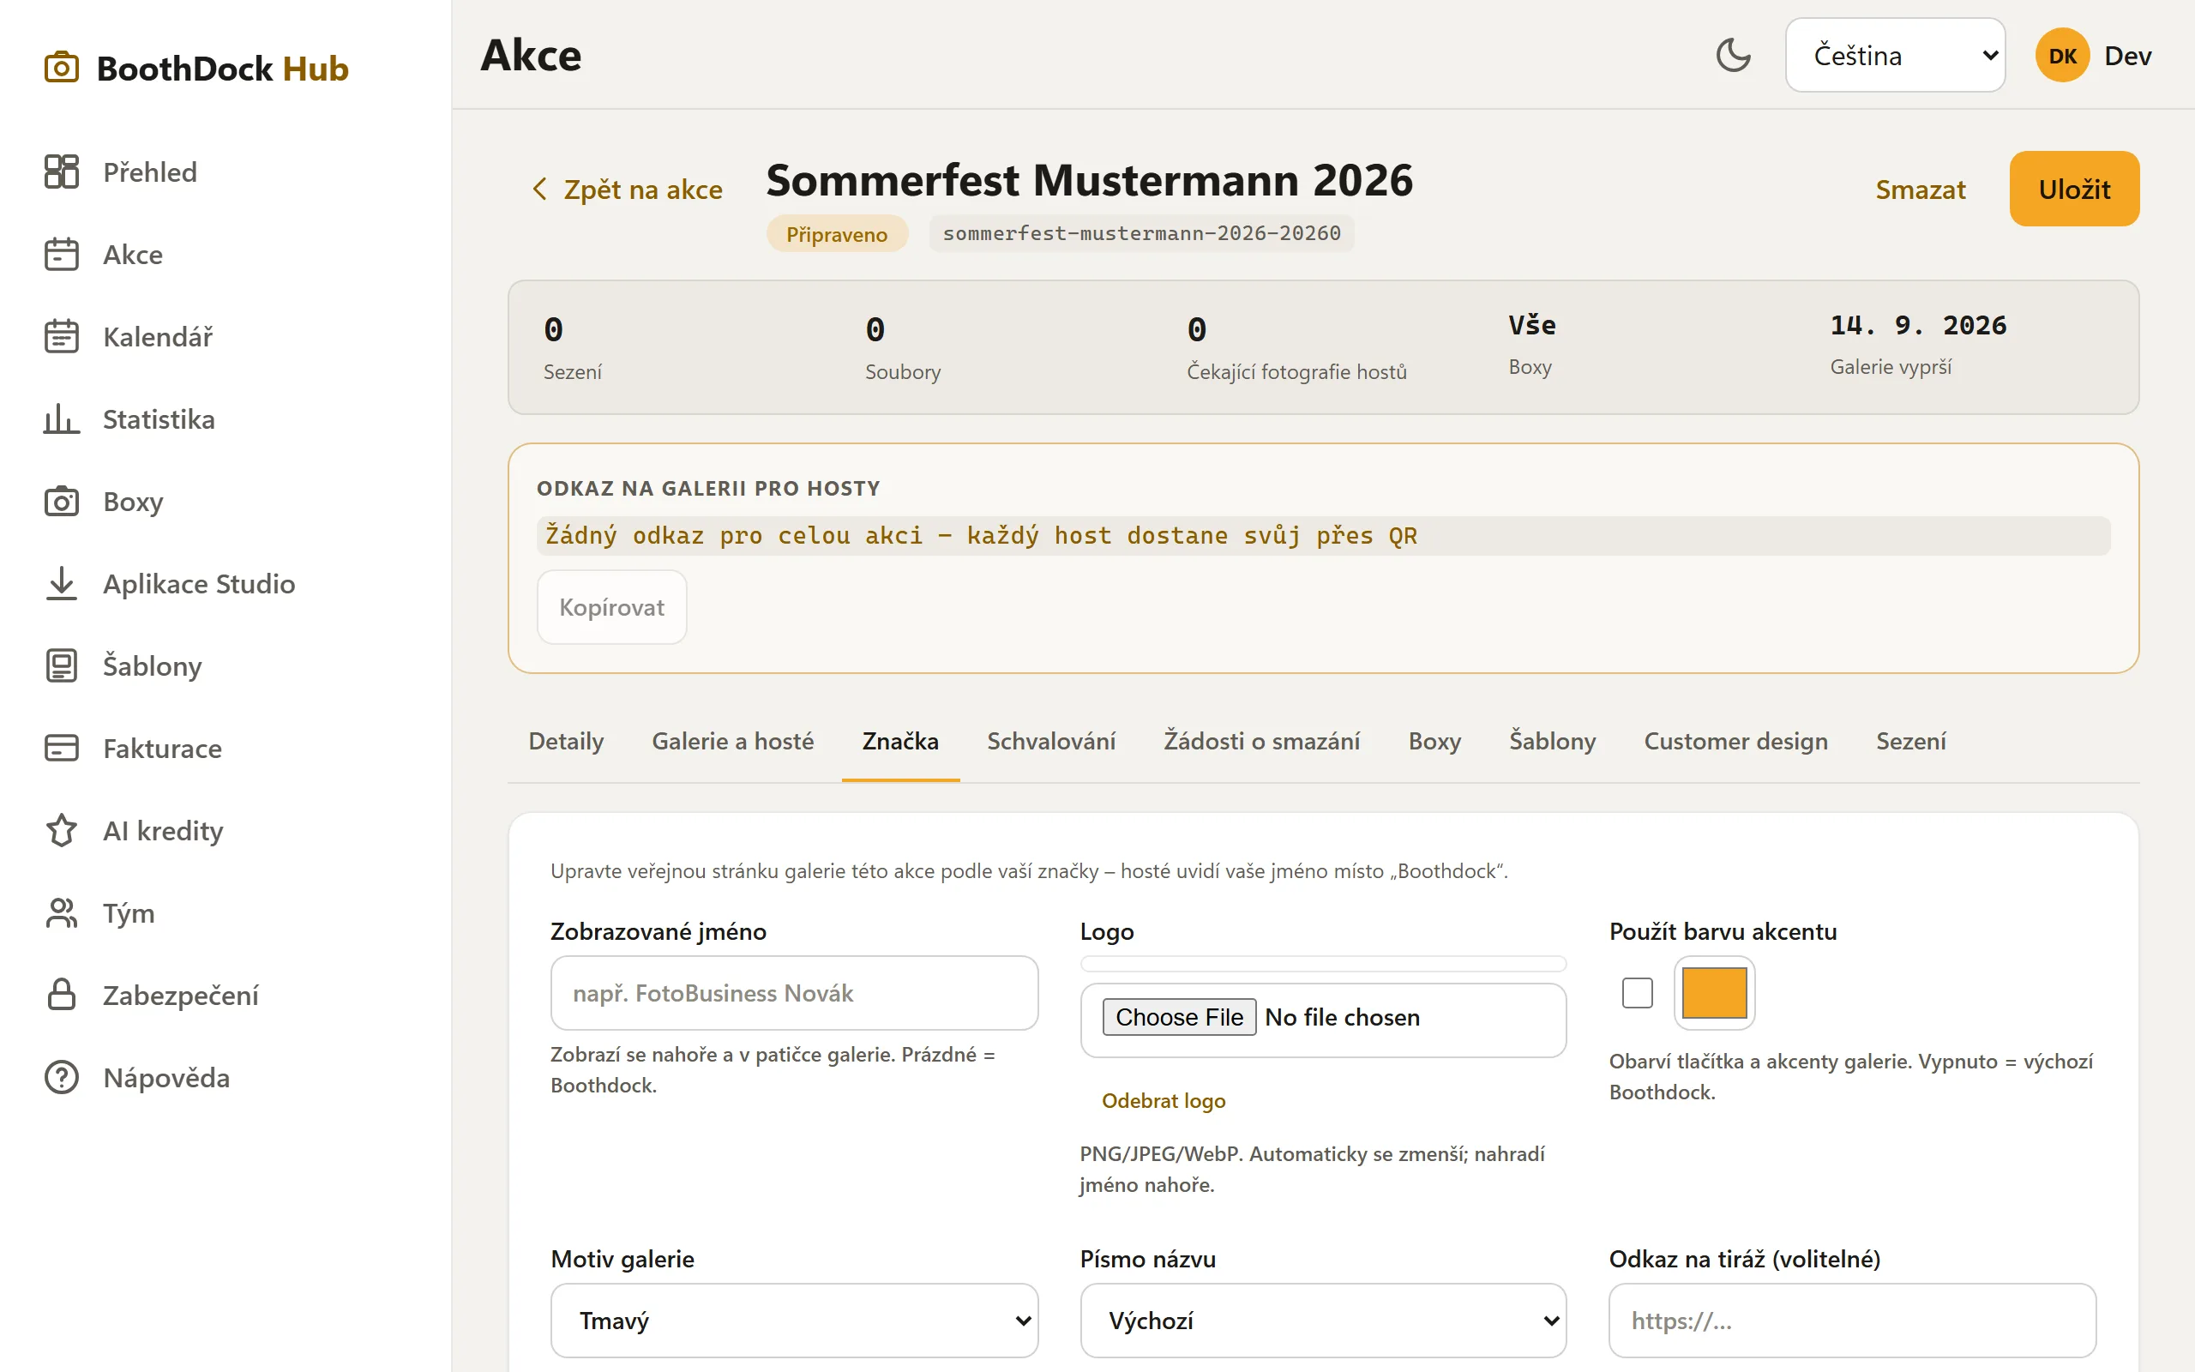Select the Customer design tab
Image resolution: width=2195 pixels, height=1372 pixels.
point(1736,742)
